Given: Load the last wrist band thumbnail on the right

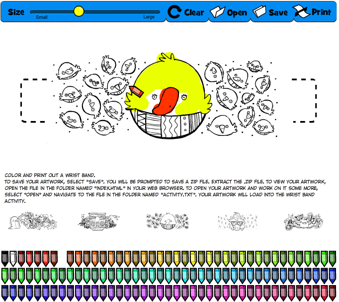Looking at the screenshot, I should (303, 221).
